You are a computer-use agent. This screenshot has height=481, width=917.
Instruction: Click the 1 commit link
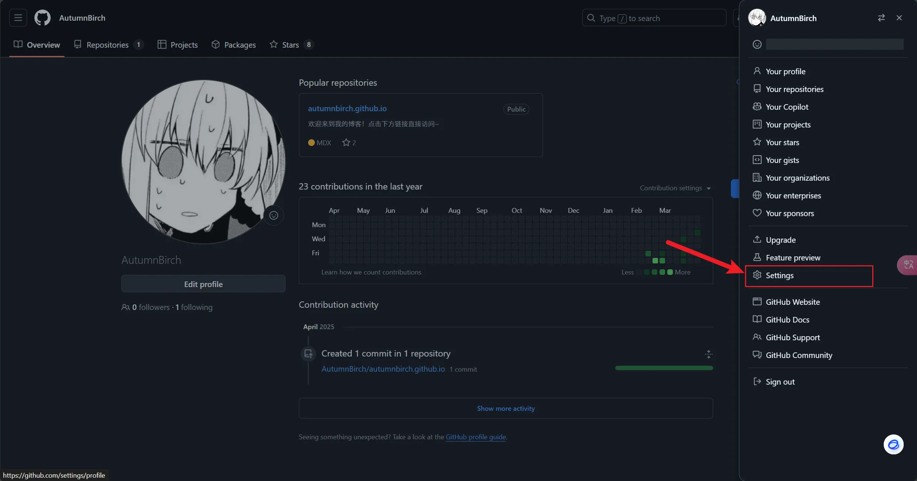click(x=463, y=369)
